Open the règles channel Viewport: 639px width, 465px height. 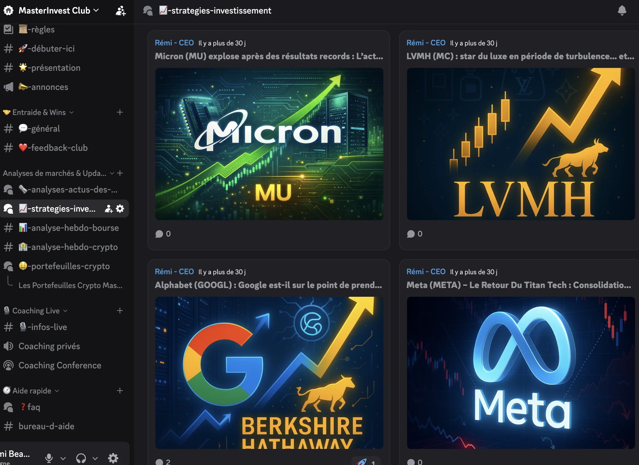[x=65, y=29]
